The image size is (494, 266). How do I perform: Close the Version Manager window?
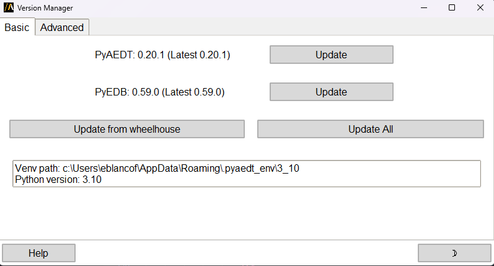480,8
